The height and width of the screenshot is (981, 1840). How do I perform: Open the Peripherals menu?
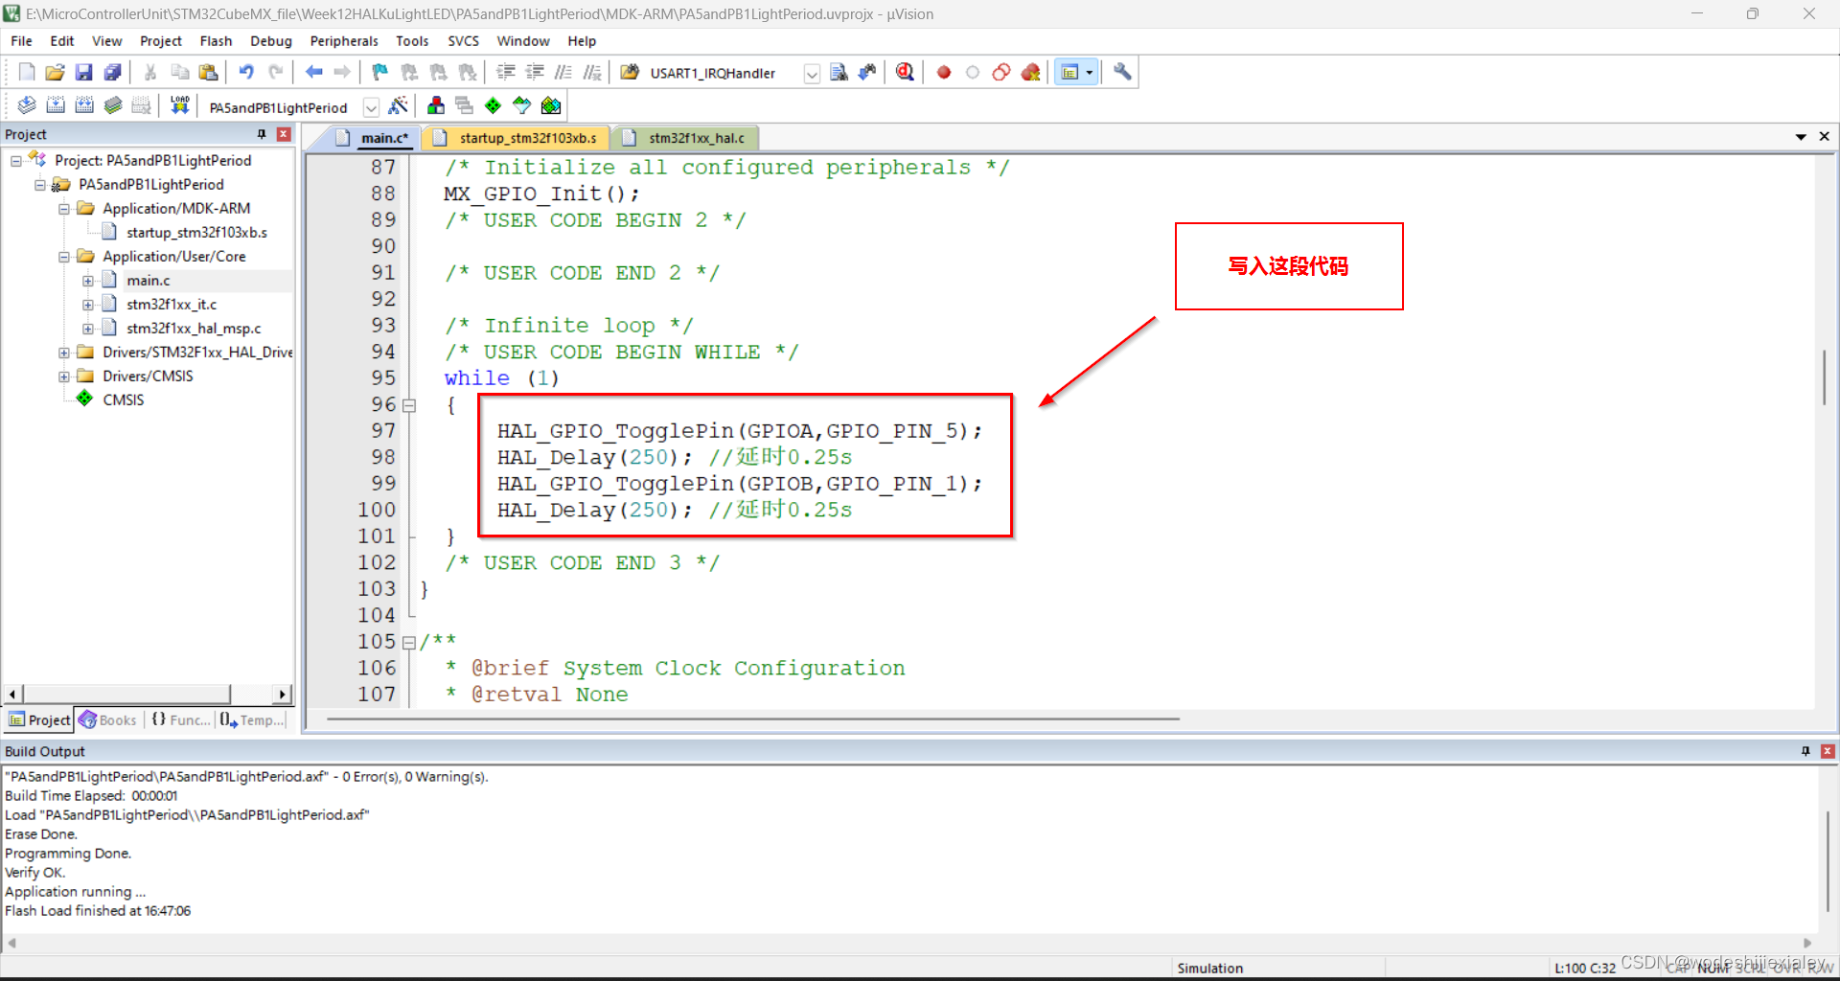(344, 41)
